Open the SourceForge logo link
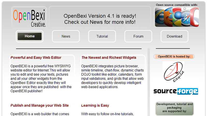This screenshot has height=116, width=207. [x=176, y=91]
